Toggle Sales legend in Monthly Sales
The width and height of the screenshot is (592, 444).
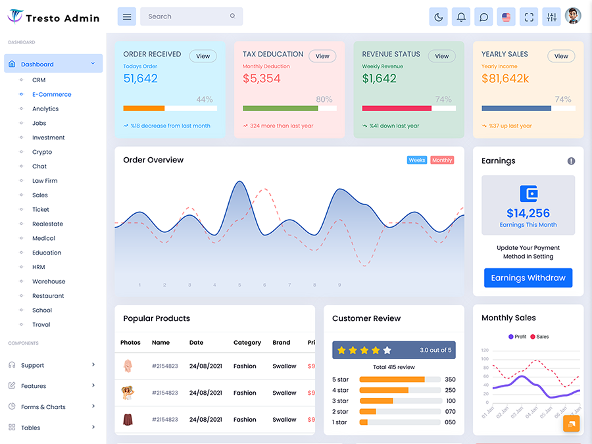point(539,336)
